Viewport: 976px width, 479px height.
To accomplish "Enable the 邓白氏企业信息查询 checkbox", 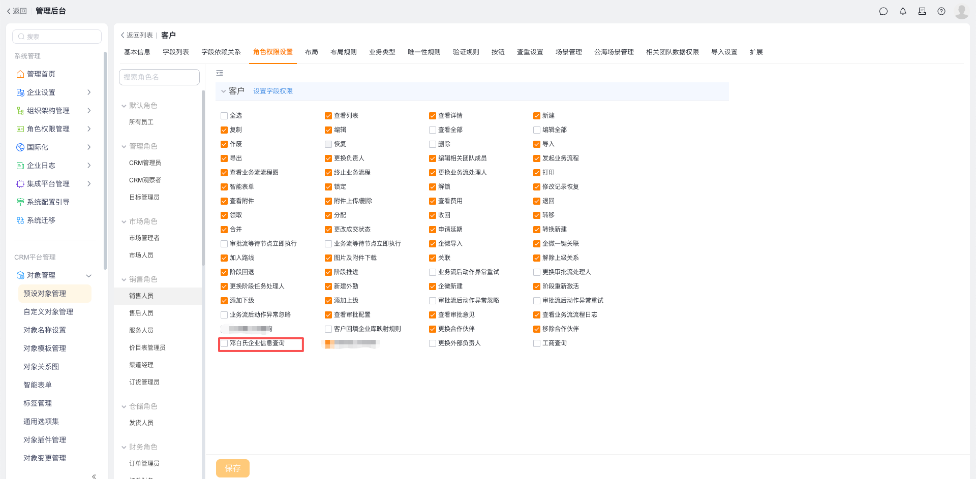I will click(224, 343).
